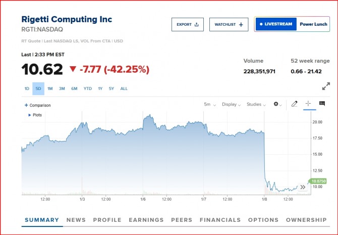Open the Display dropdown

[231, 104]
